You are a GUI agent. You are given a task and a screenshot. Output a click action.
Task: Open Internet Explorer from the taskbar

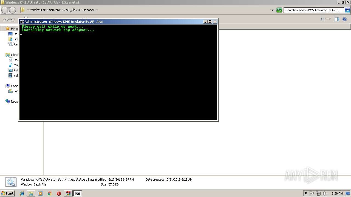[x=22, y=193]
